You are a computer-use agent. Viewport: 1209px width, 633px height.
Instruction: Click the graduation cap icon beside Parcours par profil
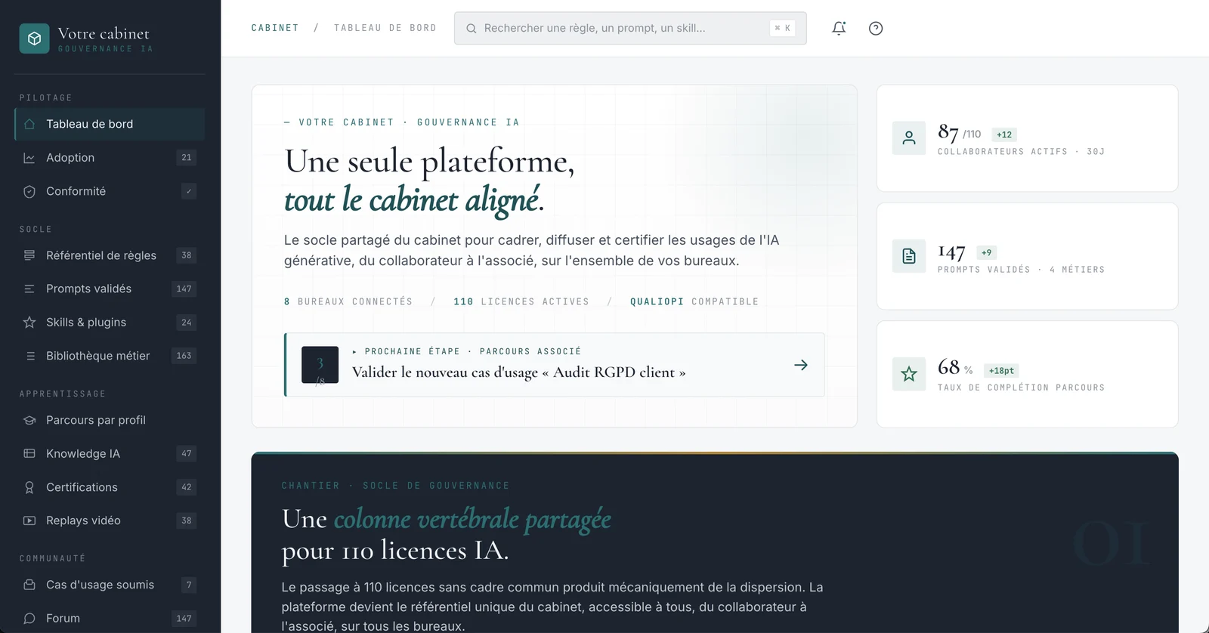[29, 420]
